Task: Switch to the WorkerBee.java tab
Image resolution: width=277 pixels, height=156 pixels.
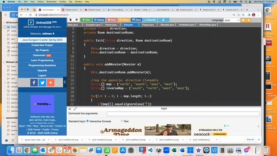Action: point(208,25)
